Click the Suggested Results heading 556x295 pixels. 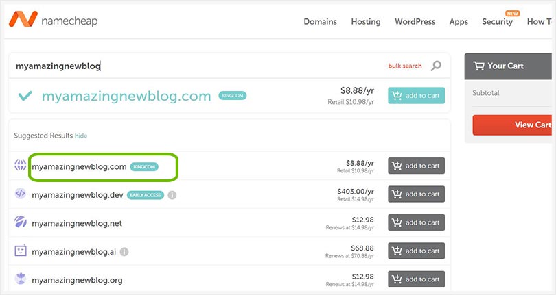43,136
